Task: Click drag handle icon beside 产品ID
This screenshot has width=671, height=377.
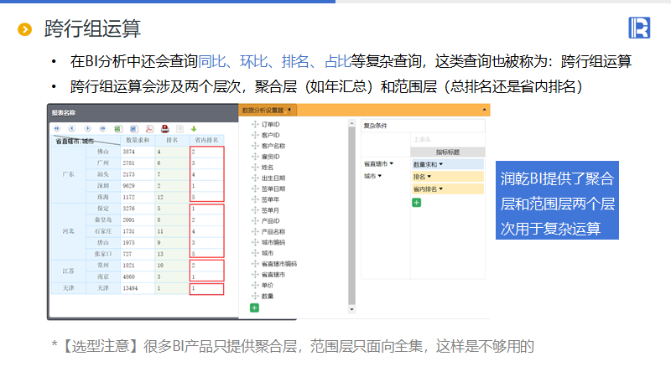Action: click(255, 220)
